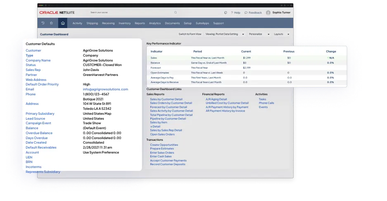
Task: Open AR Payment History by Invoice
Action: click(x=226, y=111)
